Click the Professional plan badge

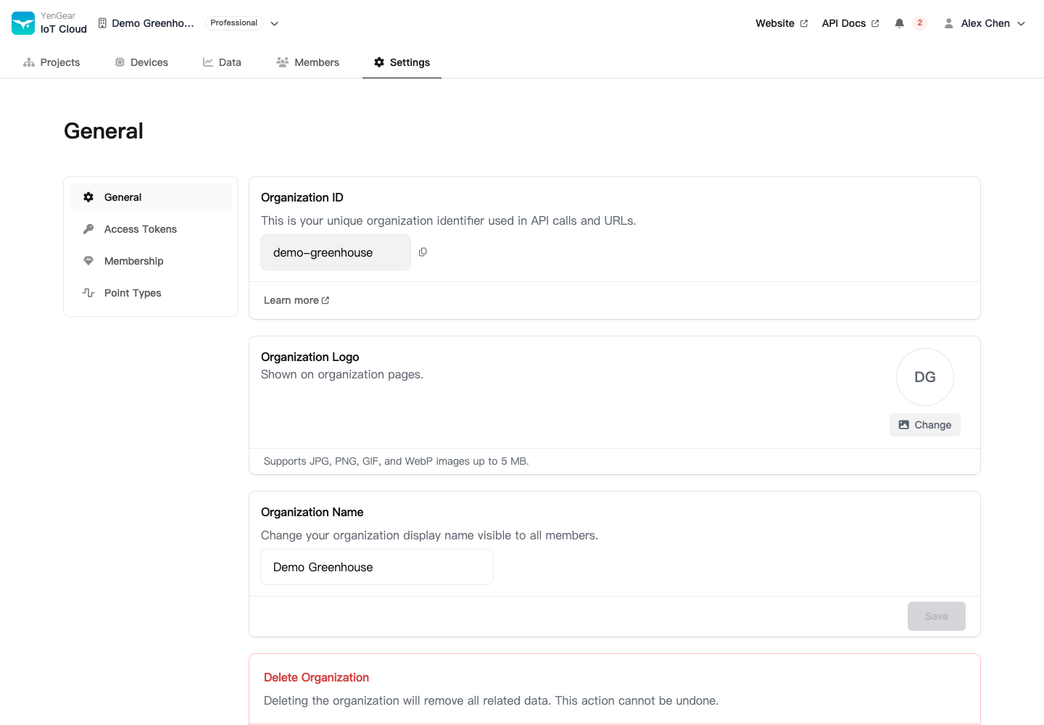pyautogui.click(x=233, y=23)
